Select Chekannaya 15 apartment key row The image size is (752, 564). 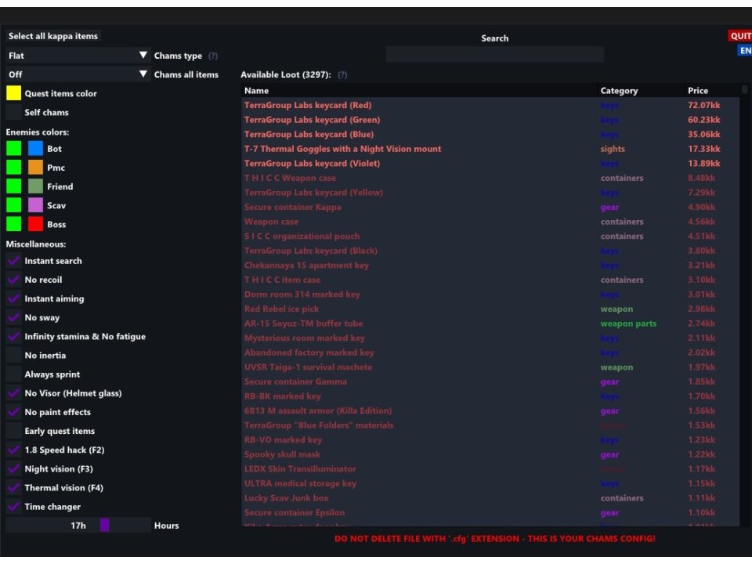point(490,266)
